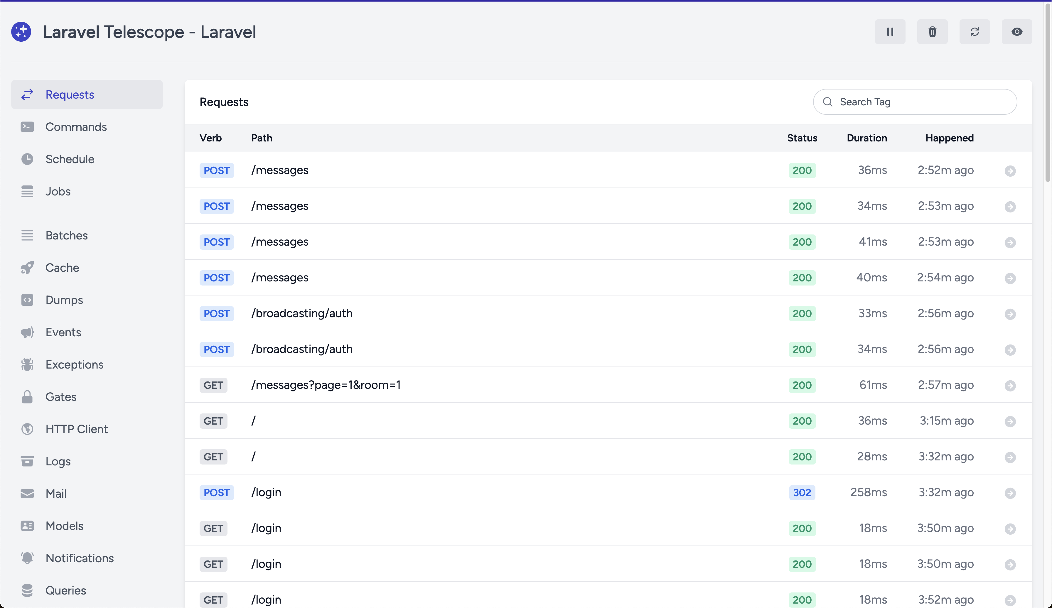This screenshot has width=1052, height=608.
Task: Open the Notifications page
Action: 79,558
